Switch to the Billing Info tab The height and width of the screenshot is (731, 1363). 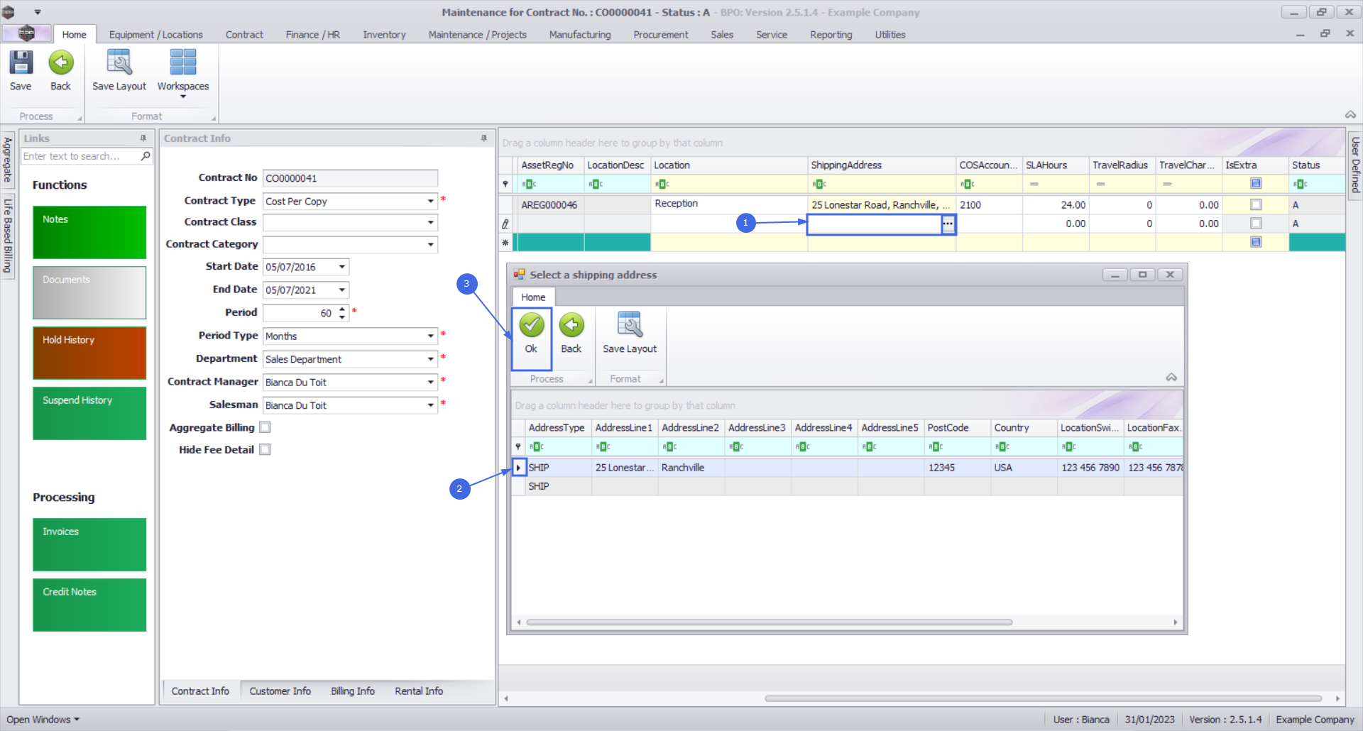click(x=353, y=691)
